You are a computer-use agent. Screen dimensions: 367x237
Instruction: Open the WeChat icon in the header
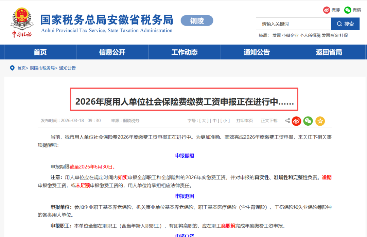pos(348,10)
